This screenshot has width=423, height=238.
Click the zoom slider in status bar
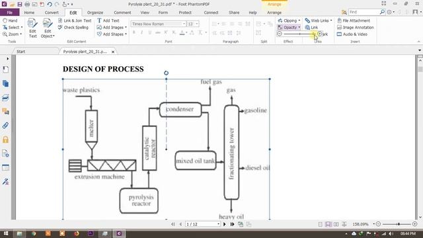click(397, 224)
